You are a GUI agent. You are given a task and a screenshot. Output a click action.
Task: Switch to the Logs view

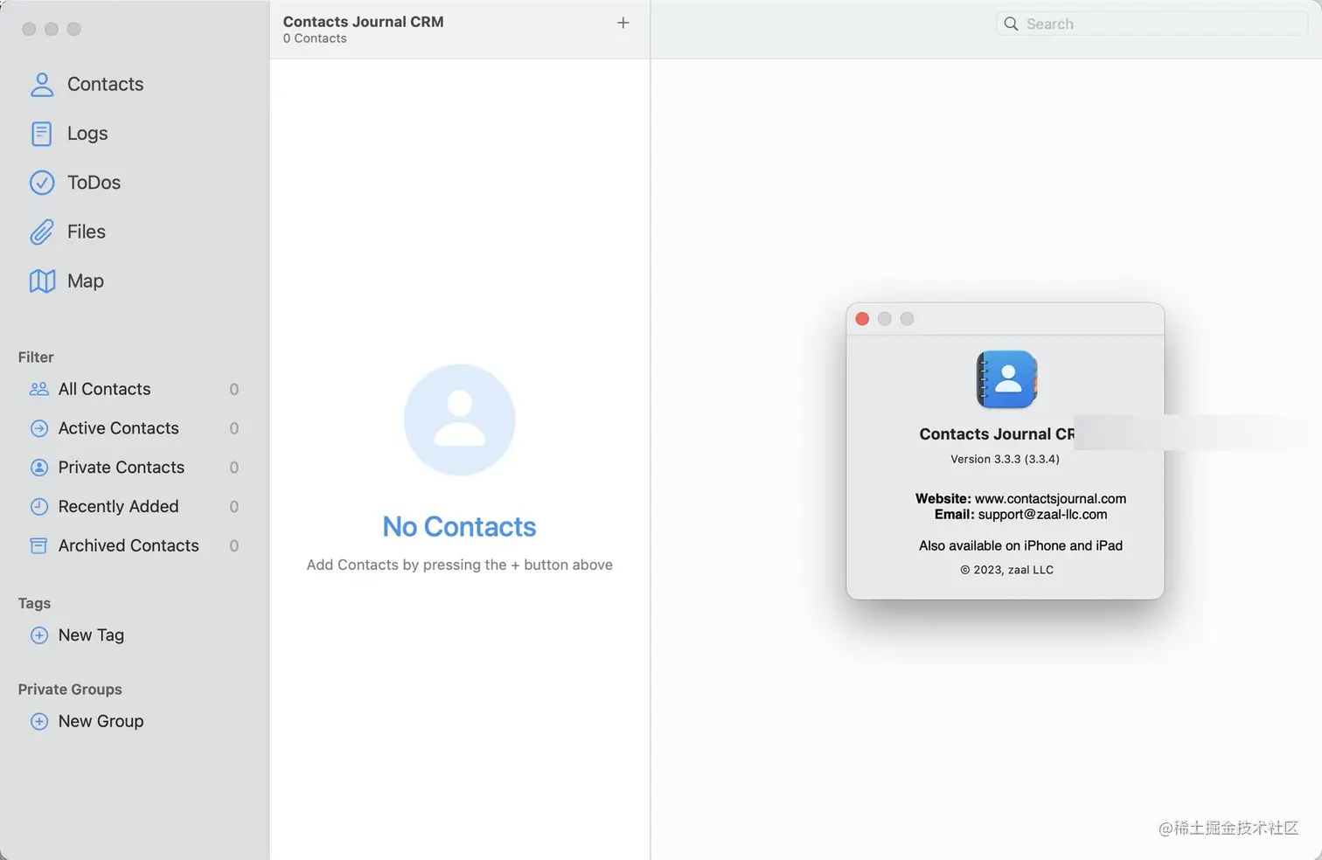click(x=87, y=134)
